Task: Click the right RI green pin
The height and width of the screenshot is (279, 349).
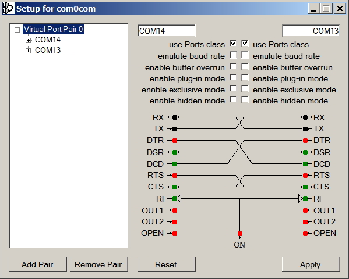Action: [x=305, y=199]
